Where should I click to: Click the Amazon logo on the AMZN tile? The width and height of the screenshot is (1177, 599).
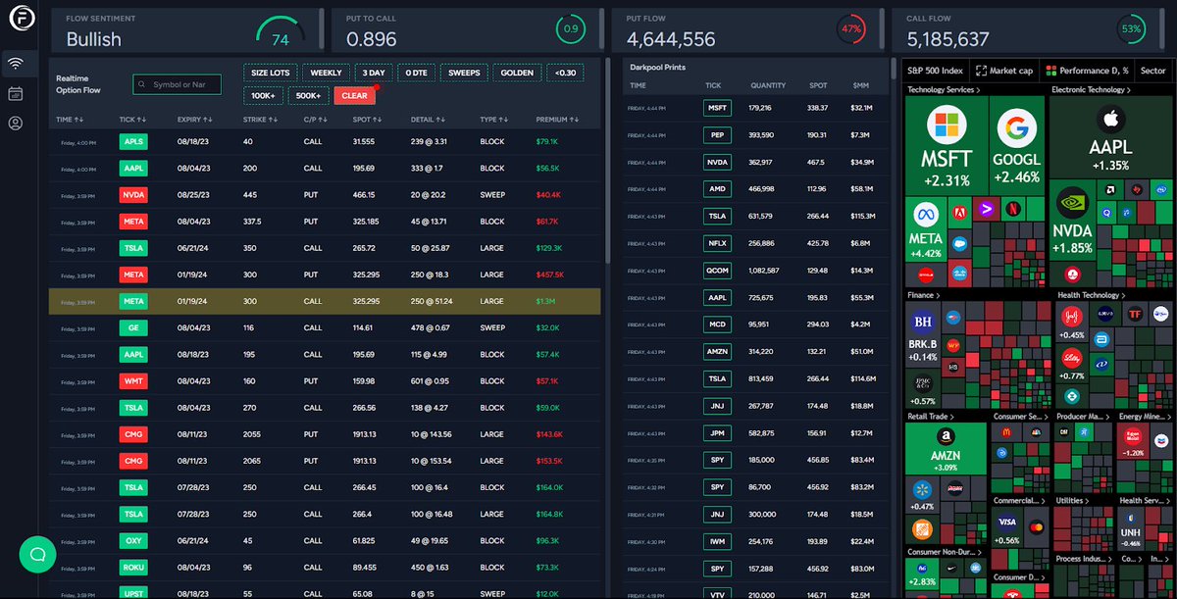(x=946, y=438)
